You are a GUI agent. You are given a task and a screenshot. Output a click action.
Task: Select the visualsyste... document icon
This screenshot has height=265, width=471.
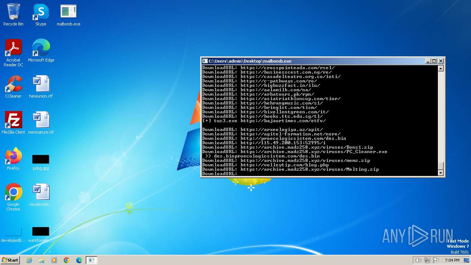[41, 195]
